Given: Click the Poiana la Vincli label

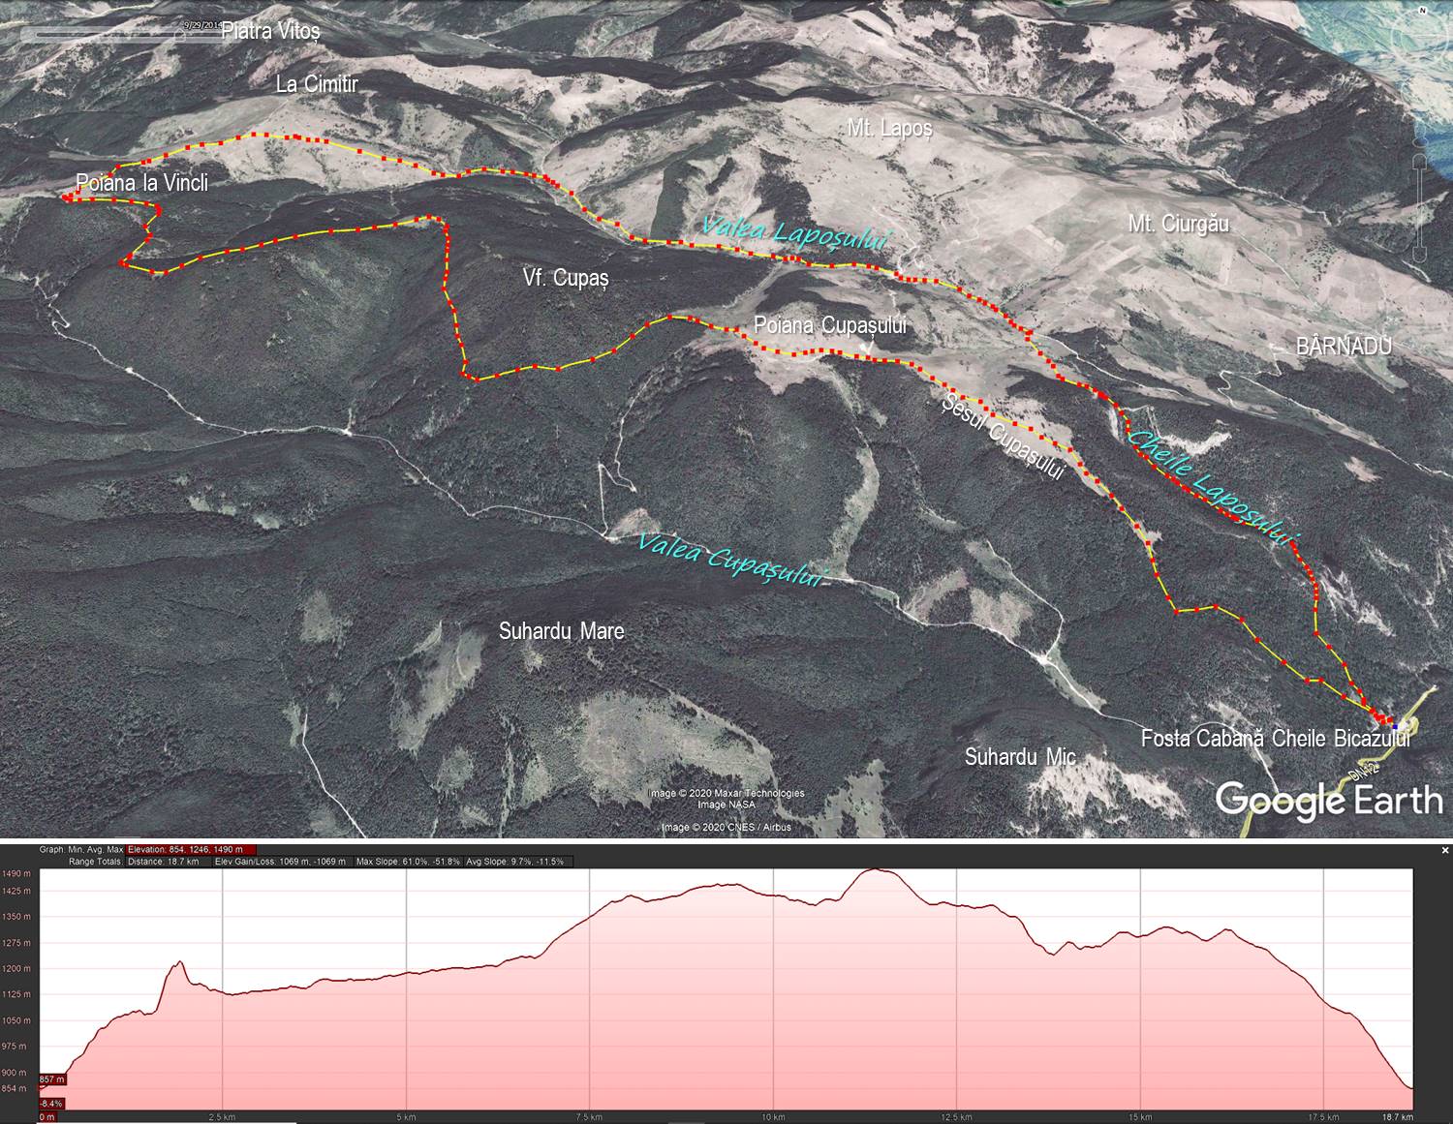Looking at the screenshot, I should (x=141, y=183).
